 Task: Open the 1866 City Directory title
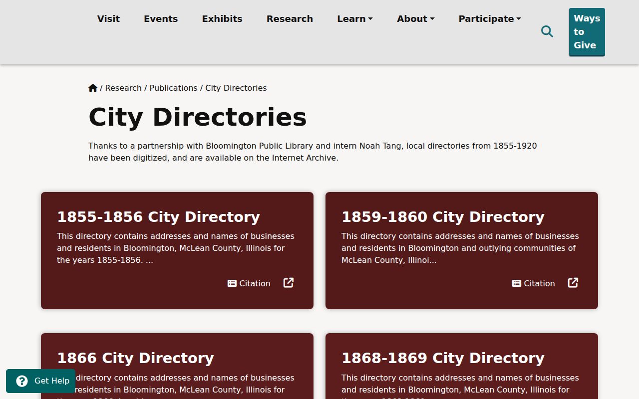tap(135, 358)
